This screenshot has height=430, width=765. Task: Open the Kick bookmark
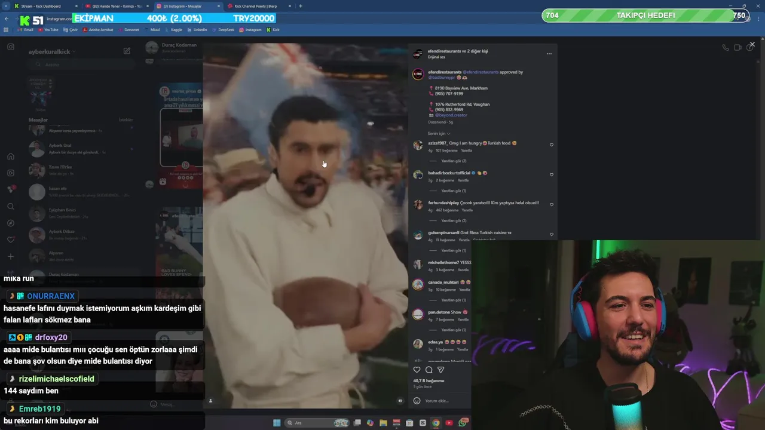tap(273, 29)
